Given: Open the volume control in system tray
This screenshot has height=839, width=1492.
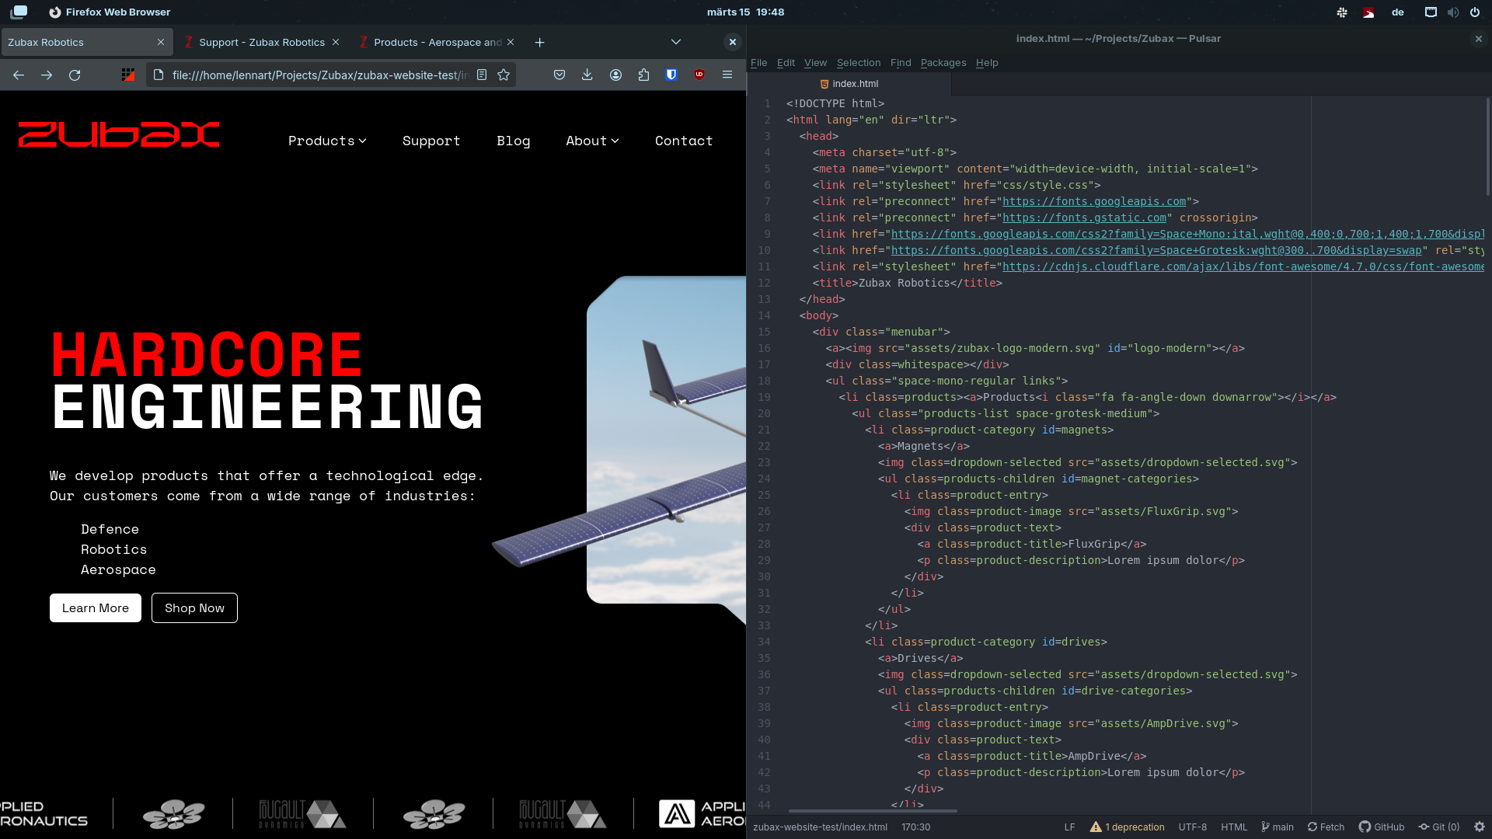Looking at the screenshot, I should tap(1452, 12).
